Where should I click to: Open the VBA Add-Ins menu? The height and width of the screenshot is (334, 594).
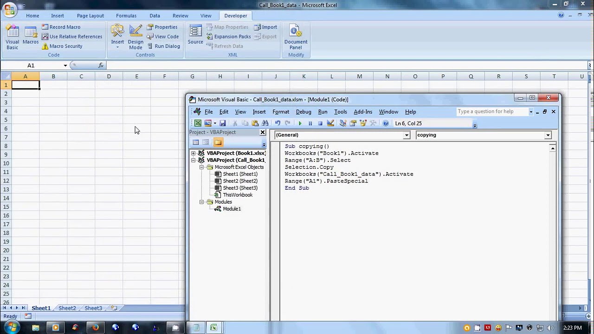(x=363, y=112)
